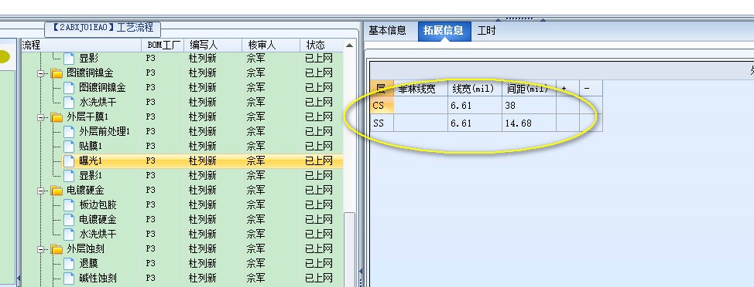This screenshot has width=754, height=287.
Task: Click the 外层干膜1 folder icon
Action: [x=57, y=117]
